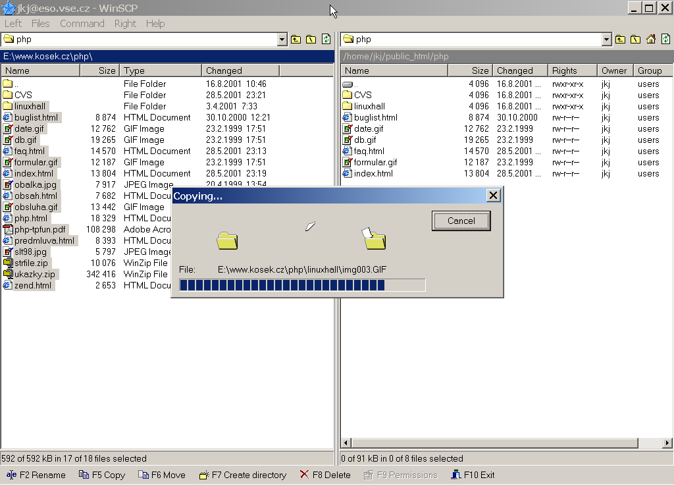Click remote parent directory drive icon
The height and width of the screenshot is (486, 674).
[x=348, y=84]
